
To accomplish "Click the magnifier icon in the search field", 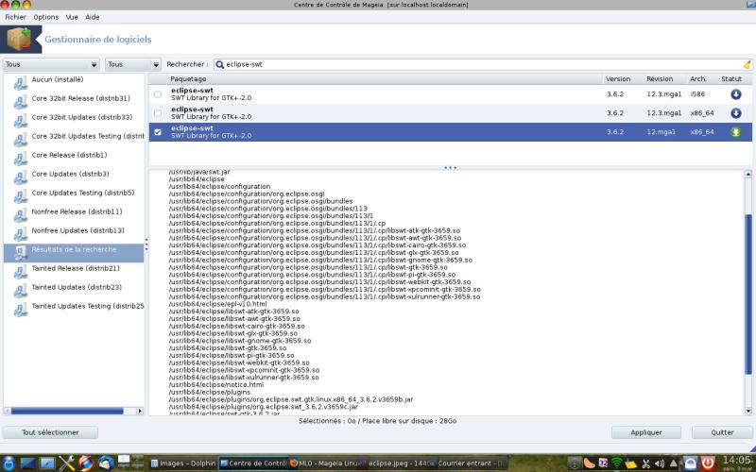I will pyautogui.click(x=220, y=64).
